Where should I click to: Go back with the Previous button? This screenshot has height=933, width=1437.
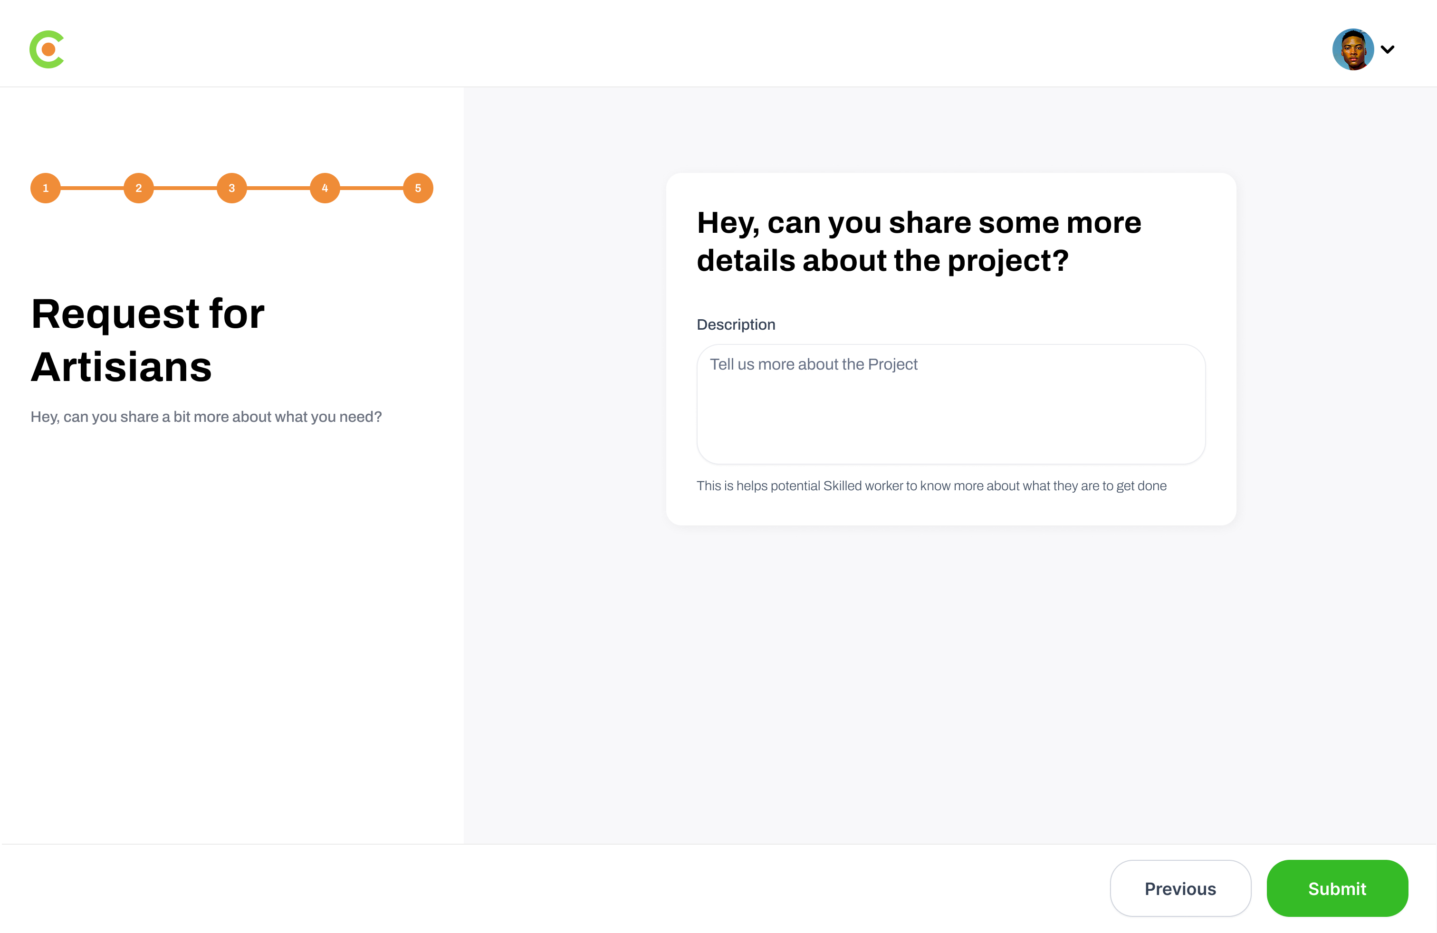pos(1180,888)
